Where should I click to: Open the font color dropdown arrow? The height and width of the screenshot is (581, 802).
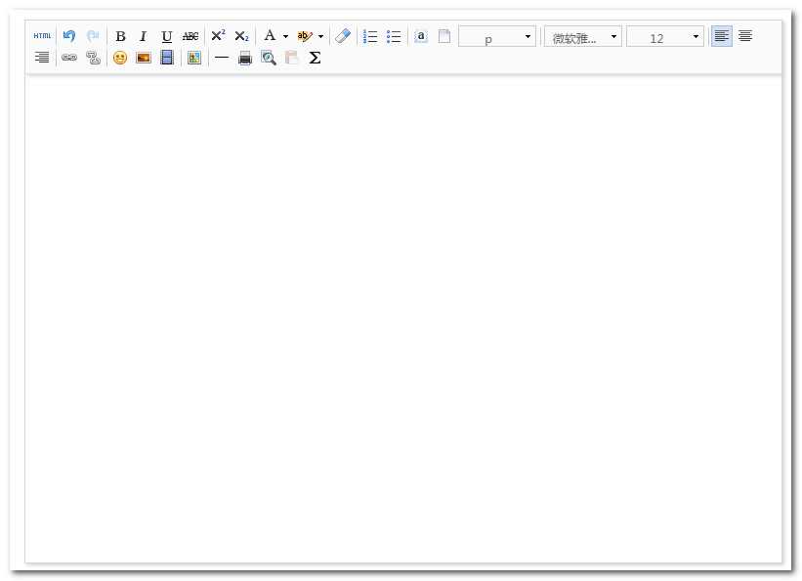pyautogui.click(x=285, y=36)
